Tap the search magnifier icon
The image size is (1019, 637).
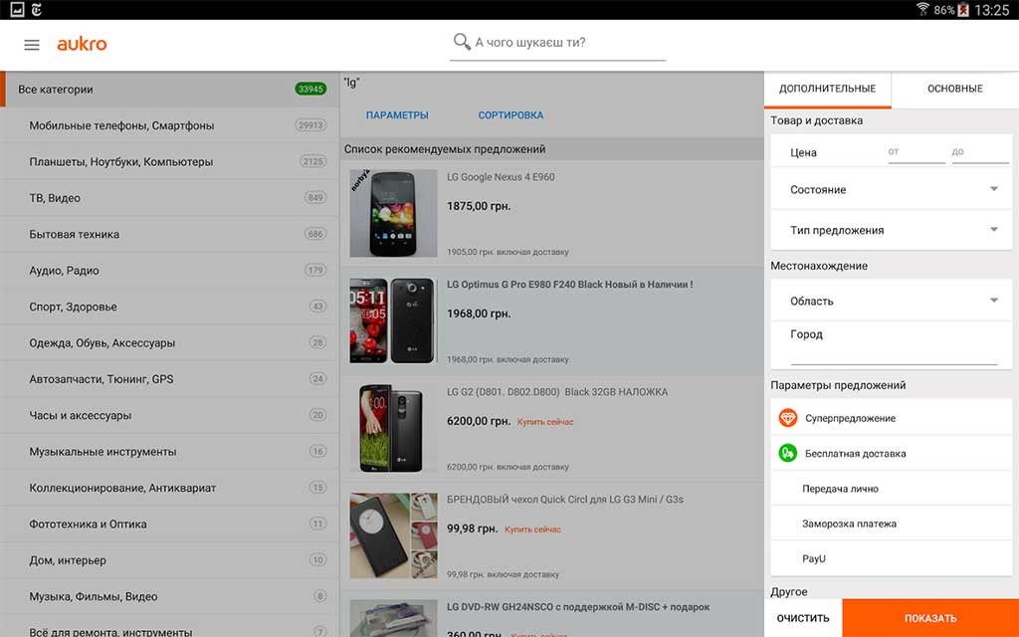coord(462,42)
